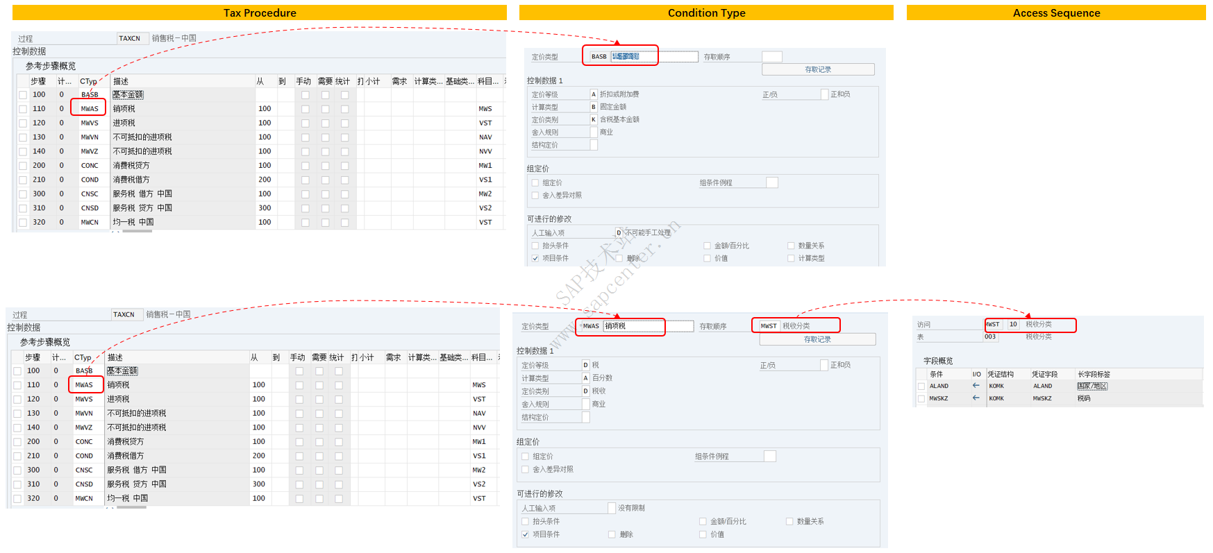Viewport: 1213px width, 553px height.
Task: Click BASB CTyp cell in lower tax table
Action: [x=84, y=371]
